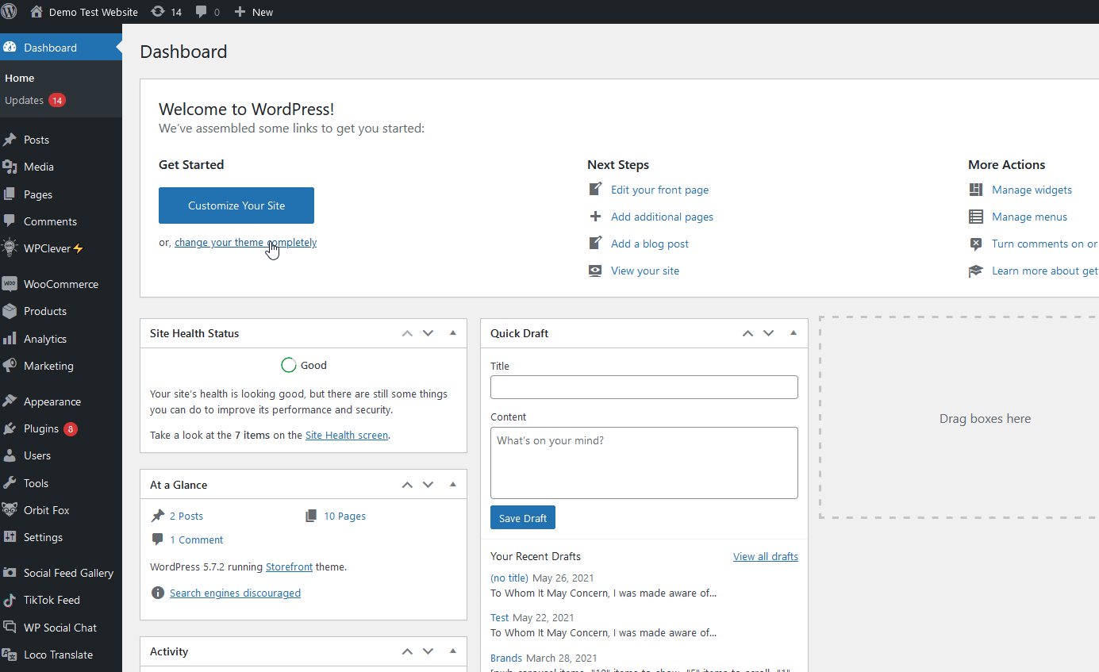The height and width of the screenshot is (672, 1099).
Task: Open the Appearance menu label
Action: tap(52, 401)
